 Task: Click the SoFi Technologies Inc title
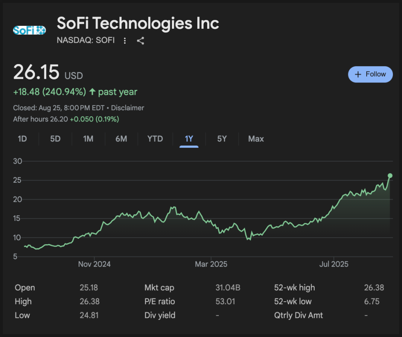(138, 23)
